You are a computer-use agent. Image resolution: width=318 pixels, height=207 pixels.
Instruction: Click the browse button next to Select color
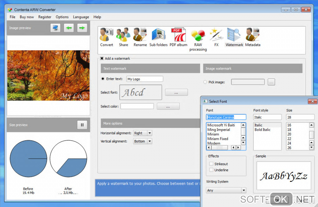pos(168,106)
